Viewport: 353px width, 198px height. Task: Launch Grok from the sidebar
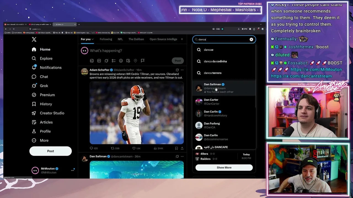pos(40,86)
